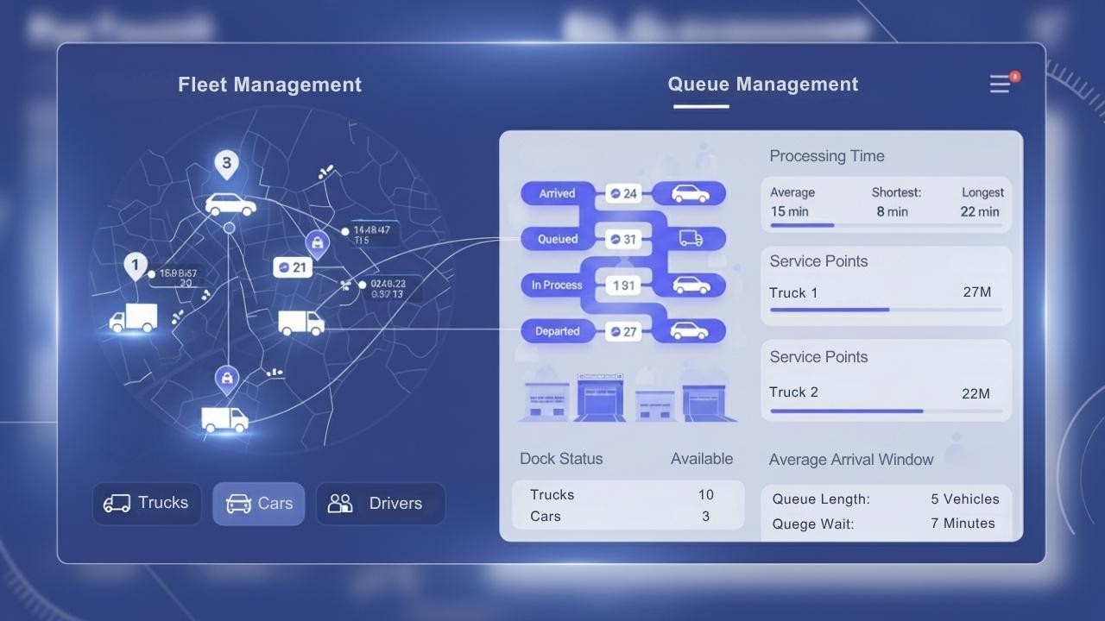The height and width of the screenshot is (621, 1105).
Task: Open the hamburger menu with notification badge
Action: pyautogui.click(x=1000, y=84)
